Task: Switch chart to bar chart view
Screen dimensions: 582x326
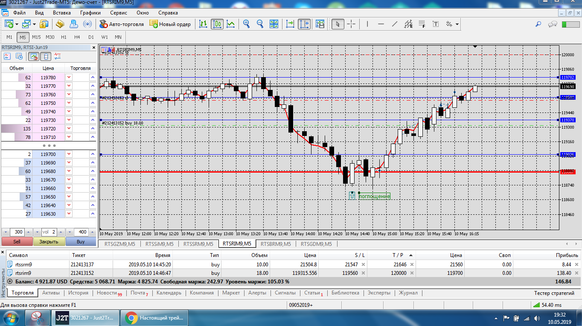Action: click(204, 24)
